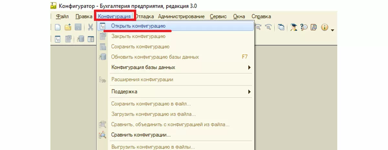The width and height of the screenshot is (388, 150).
Task: Click icon beside Сохранить конфигурацию entry
Action: tap(103, 47)
